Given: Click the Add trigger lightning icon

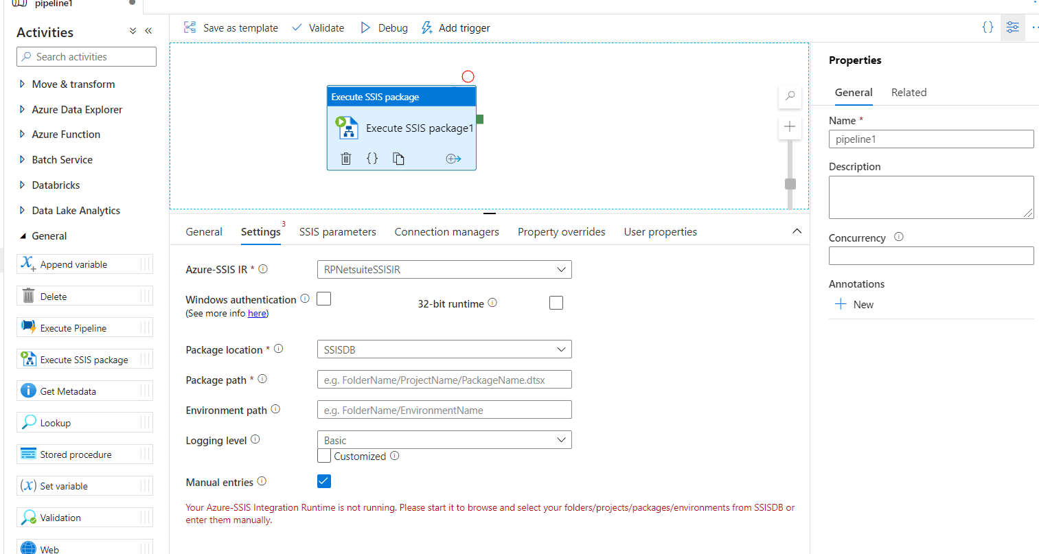Looking at the screenshot, I should pyautogui.click(x=427, y=27).
